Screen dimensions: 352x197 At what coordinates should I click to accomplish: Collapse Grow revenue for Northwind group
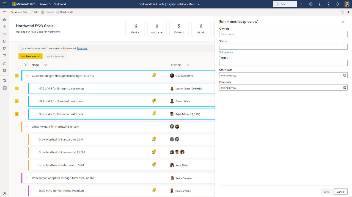[27, 127]
